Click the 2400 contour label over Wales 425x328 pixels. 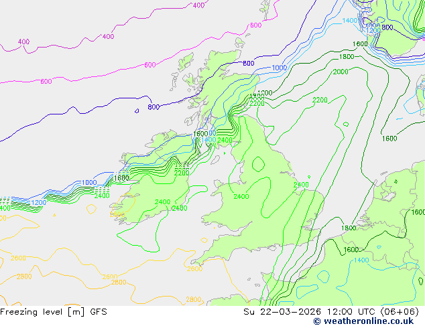[x=241, y=197]
